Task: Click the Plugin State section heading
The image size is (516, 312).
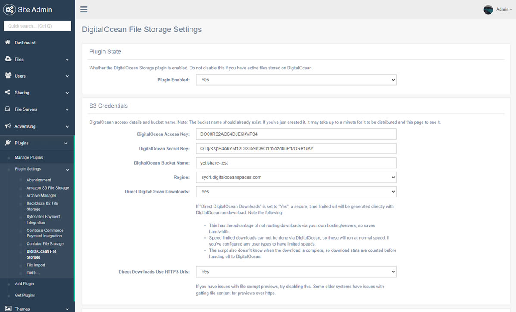Action: click(x=105, y=52)
